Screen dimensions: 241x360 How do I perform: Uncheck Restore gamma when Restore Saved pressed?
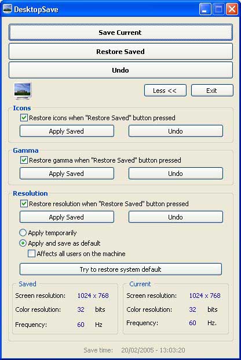24,160
